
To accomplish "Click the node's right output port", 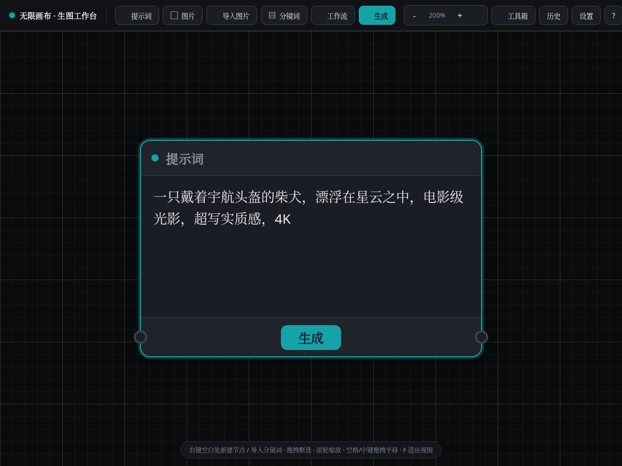I will 482,337.
